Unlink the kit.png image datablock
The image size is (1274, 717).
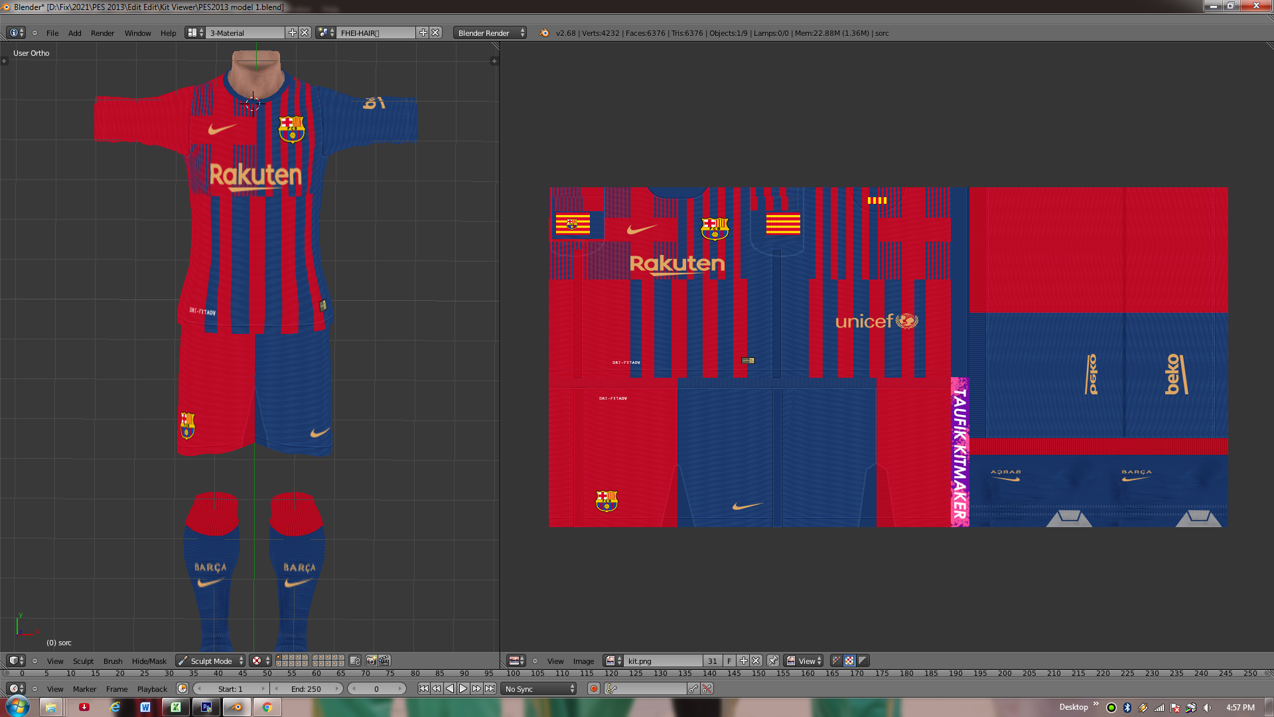coord(756,661)
